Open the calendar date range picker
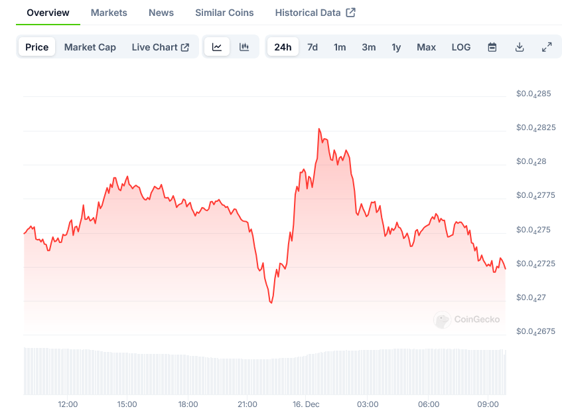Screen dimensions: 562x419 [492, 47]
